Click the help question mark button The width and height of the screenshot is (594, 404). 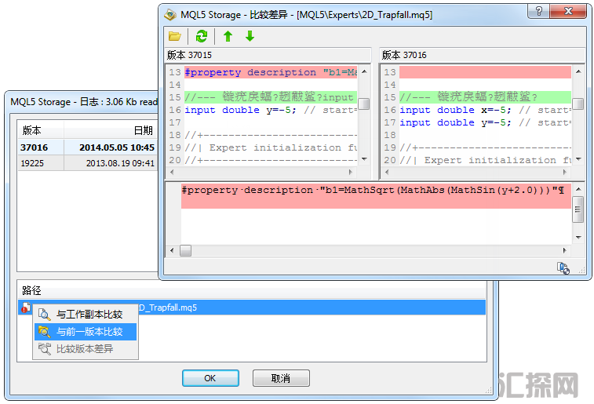click(538, 13)
